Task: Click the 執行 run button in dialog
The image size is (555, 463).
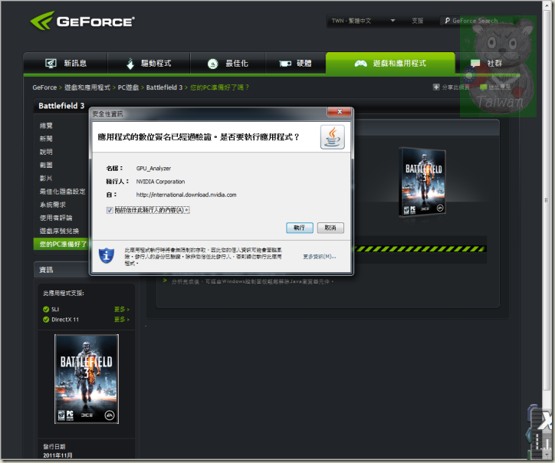Action: click(x=300, y=228)
